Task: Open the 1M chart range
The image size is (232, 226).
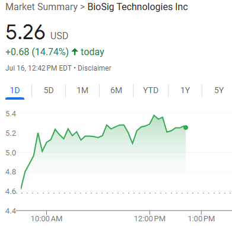Action: pyautogui.click(x=82, y=91)
